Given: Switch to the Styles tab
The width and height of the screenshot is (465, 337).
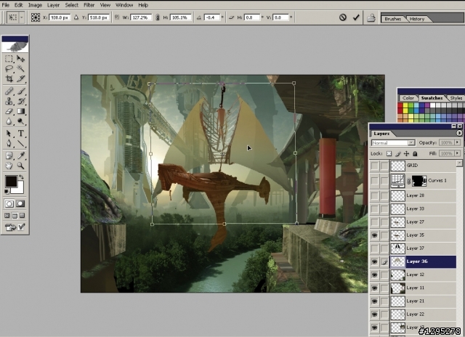Looking at the screenshot, I should coord(456,98).
